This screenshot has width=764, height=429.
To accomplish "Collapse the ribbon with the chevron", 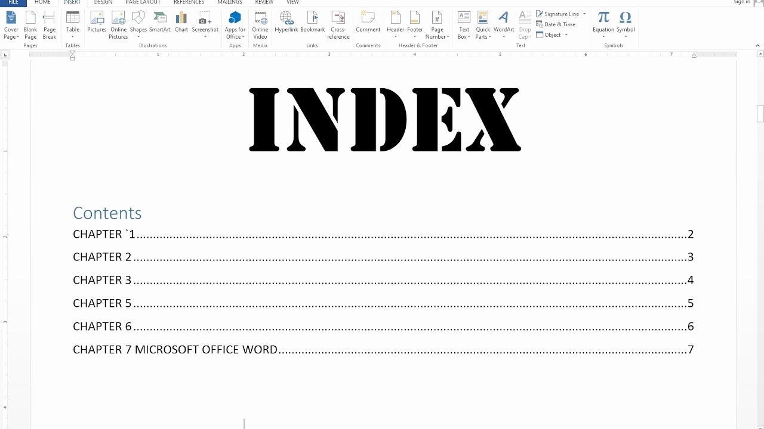I will pos(757,45).
